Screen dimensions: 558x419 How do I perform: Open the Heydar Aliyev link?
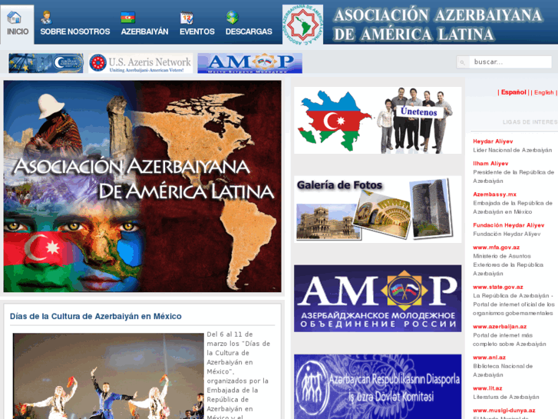point(493,141)
